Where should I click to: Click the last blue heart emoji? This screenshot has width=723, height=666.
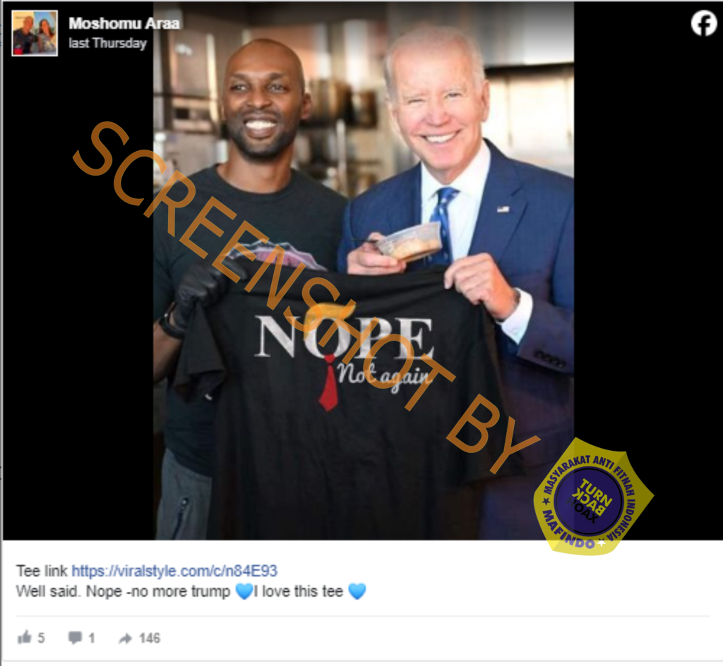coord(357,591)
